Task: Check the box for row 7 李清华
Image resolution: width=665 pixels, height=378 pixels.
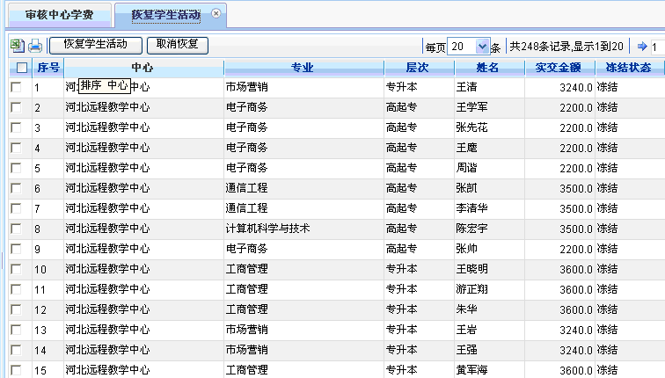Action: [16, 208]
